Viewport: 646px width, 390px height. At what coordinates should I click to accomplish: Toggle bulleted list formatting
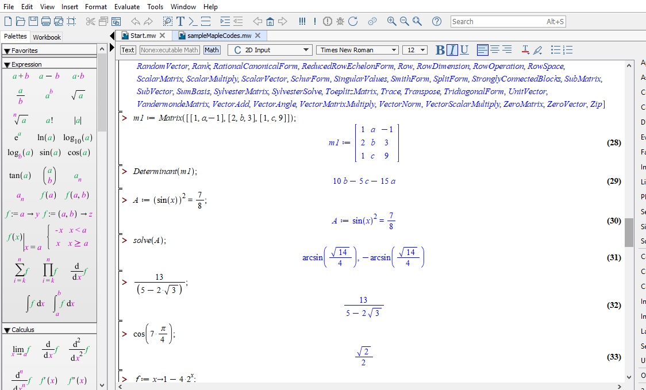coord(556,50)
